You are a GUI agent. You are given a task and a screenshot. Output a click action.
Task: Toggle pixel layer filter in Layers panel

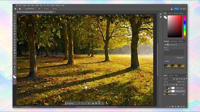click(x=174, y=79)
